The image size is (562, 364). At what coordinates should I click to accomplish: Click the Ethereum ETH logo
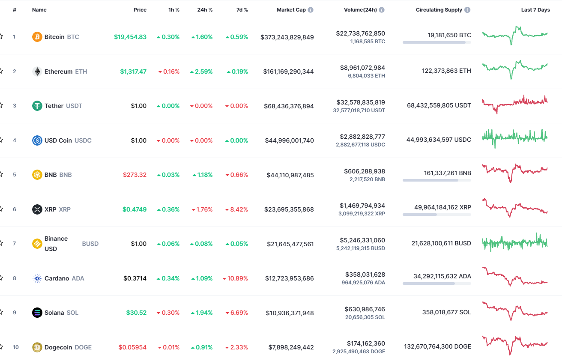click(37, 72)
